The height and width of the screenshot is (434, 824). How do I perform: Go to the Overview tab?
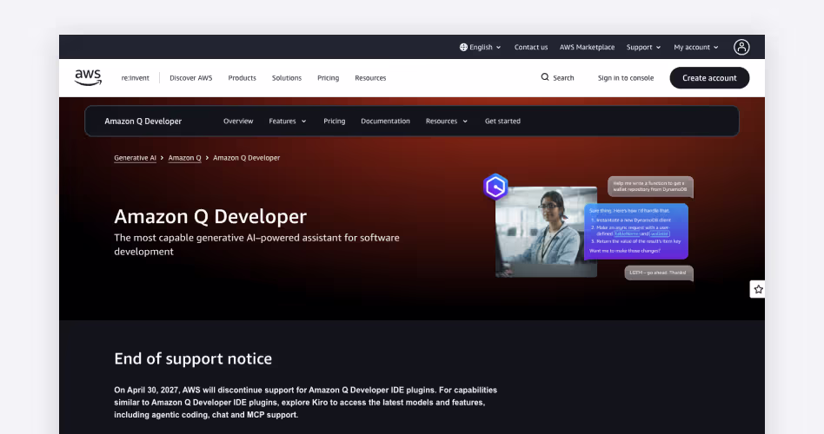coord(238,122)
